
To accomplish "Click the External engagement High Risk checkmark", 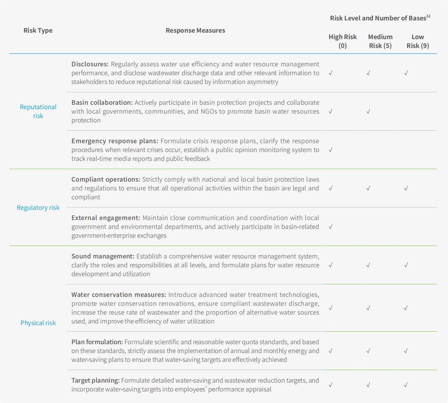I will 331,227.
